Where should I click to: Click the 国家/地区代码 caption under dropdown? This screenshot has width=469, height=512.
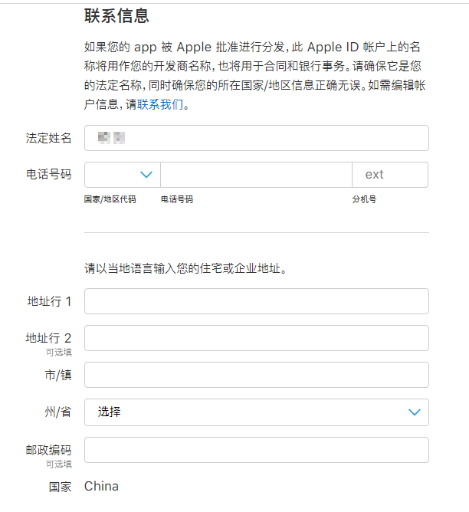pyautogui.click(x=110, y=199)
